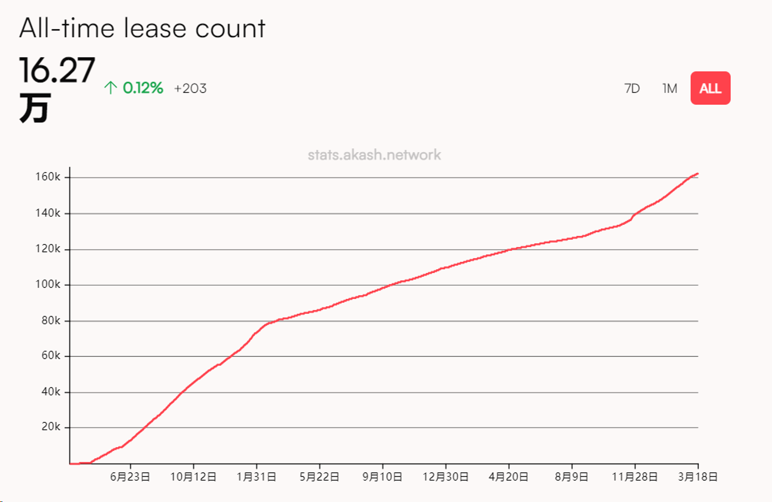This screenshot has height=502, width=772.
Task: Click the 5月22日 x-axis date marker
Action: coord(319,477)
